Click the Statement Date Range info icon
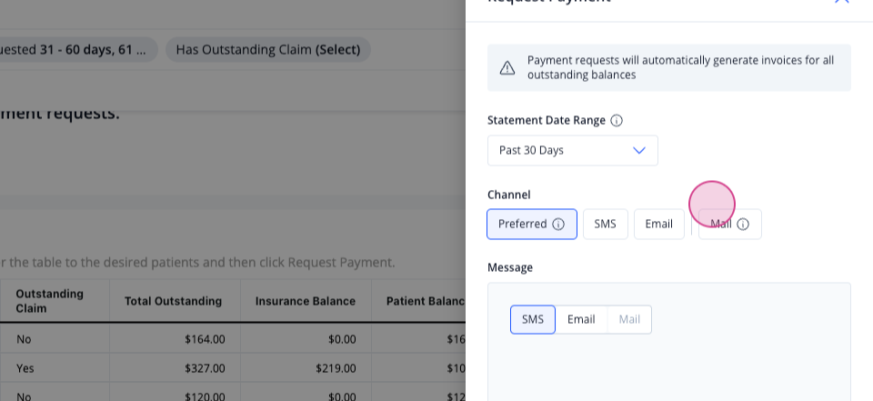Screen dimensions: 873x401 tap(617, 120)
